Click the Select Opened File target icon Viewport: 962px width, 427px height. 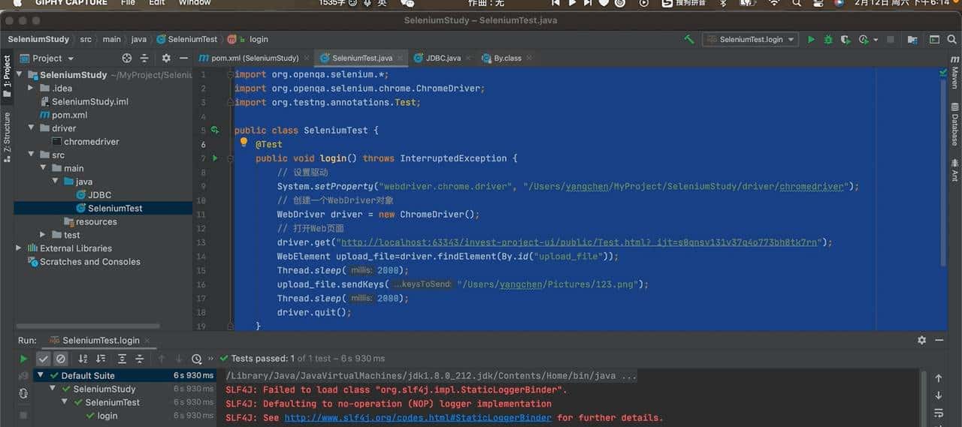pos(127,58)
